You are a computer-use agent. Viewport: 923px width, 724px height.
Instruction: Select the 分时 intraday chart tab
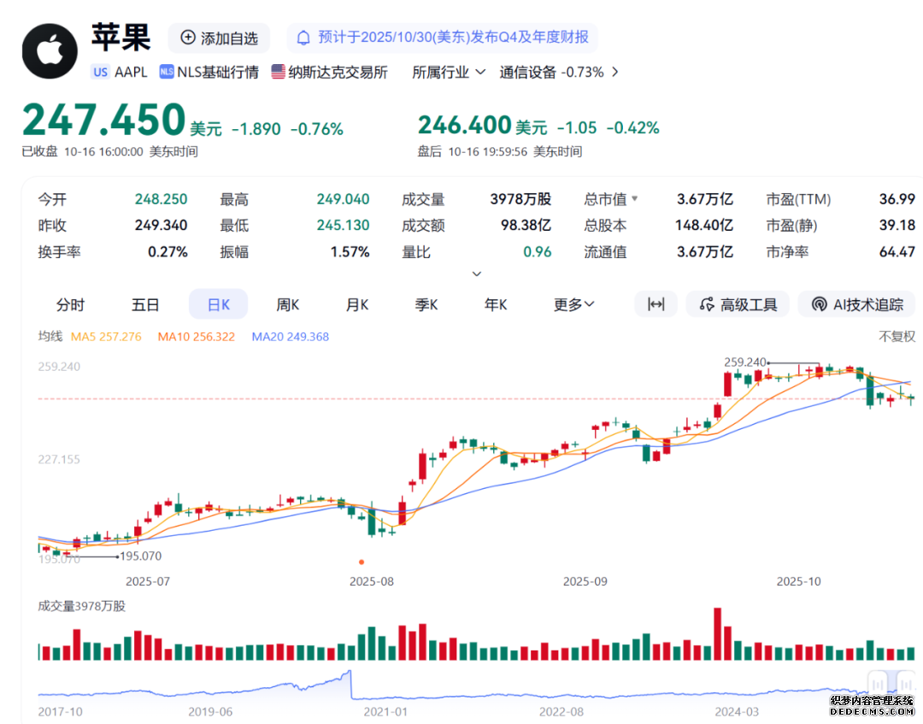click(x=71, y=304)
